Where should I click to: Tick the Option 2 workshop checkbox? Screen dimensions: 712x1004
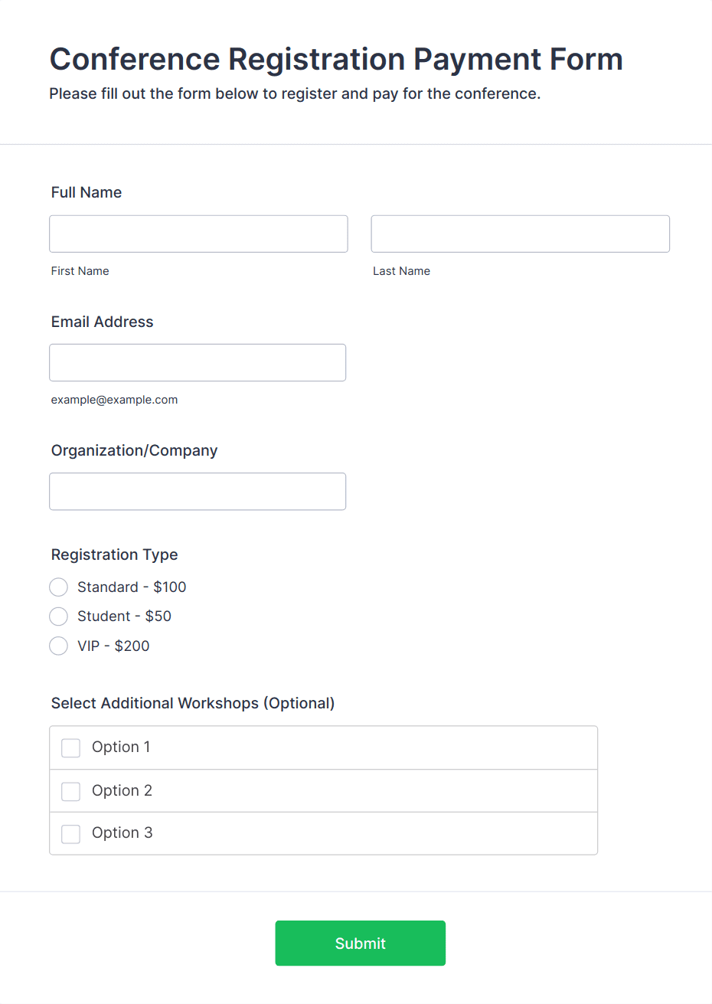[71, 791]
